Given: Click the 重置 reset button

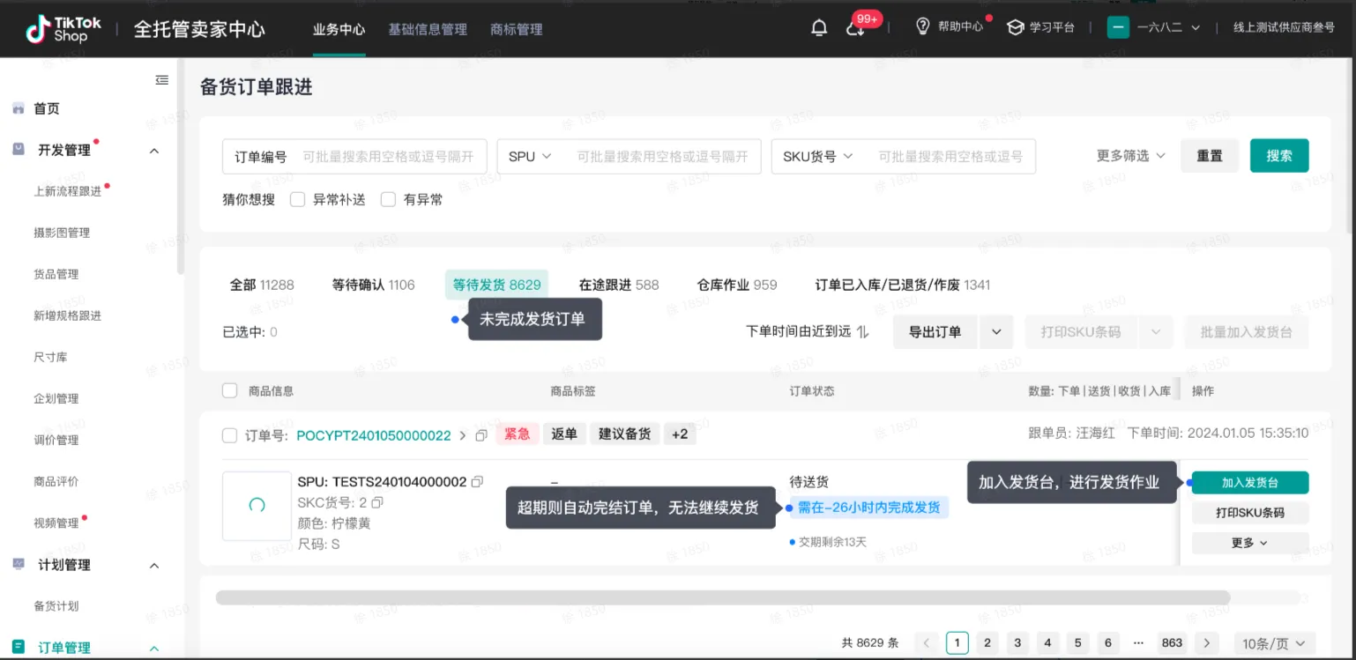Looking at the screenshot, I should click(x=1210, y=156).
